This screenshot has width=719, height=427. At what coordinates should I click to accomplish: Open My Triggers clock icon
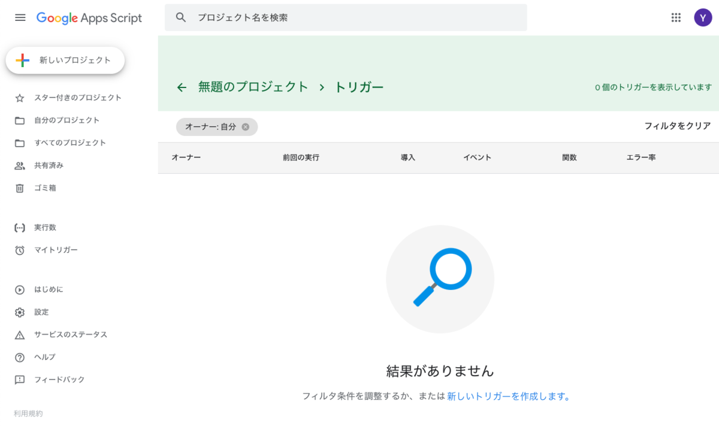point(19,250)
